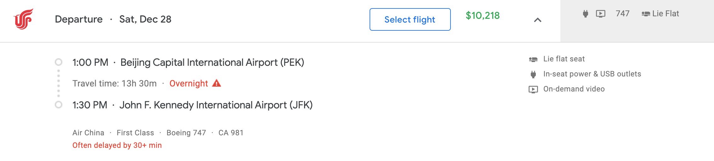
Task: Click the video screen icon beside 747
Action: tap(600, 14)
